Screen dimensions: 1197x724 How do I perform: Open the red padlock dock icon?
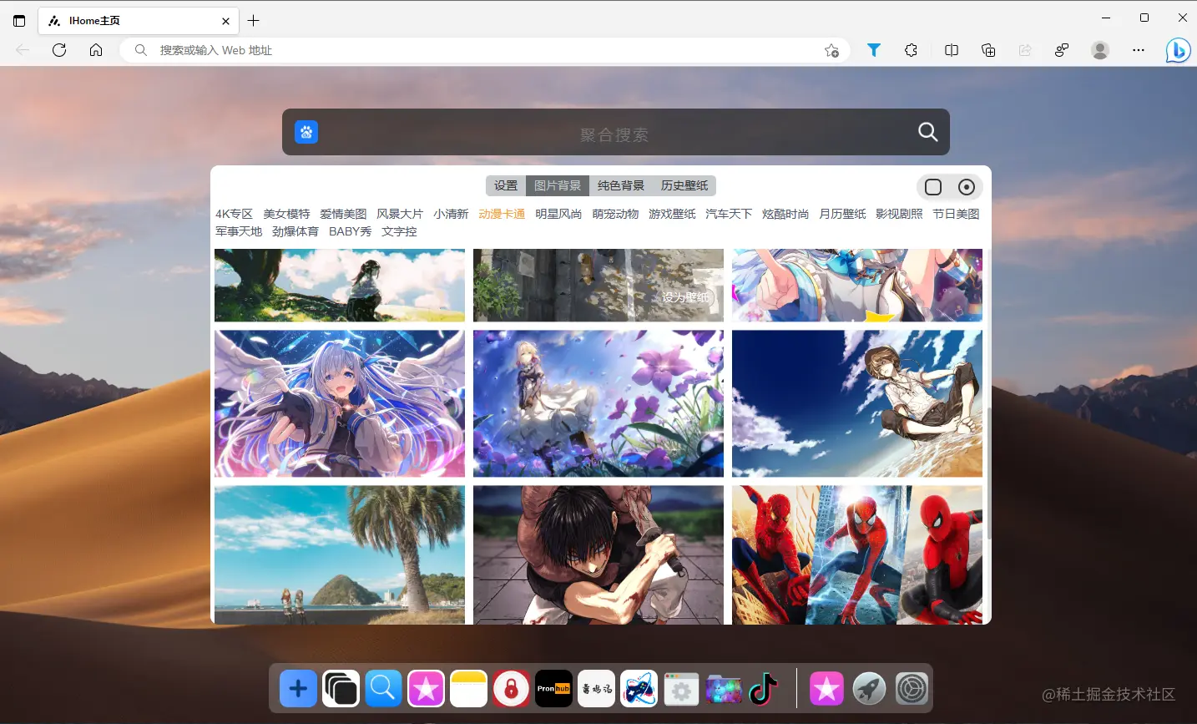(x=511, y=689)
